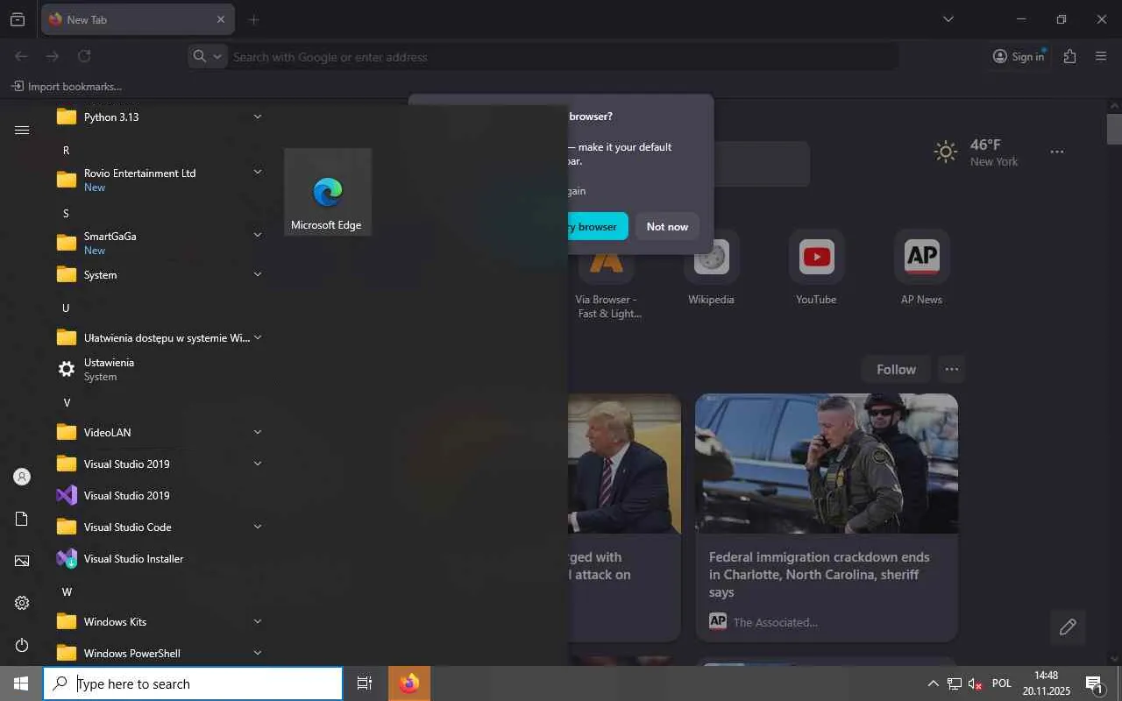Click the letter V group header
This screenshot has width=1122, height=701.
point(67,403)
